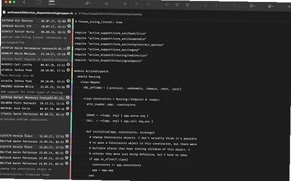Open arrow for commit b0d0c9f Akira Matsuda
This screenshot has height=181, width=291.
(x=68, y=53)
